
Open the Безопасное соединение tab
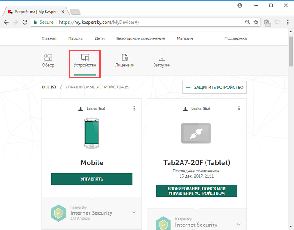coord(141,38)
